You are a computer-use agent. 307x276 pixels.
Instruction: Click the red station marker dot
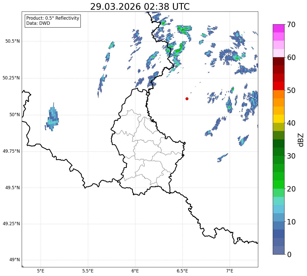click(x=187, y=99)
